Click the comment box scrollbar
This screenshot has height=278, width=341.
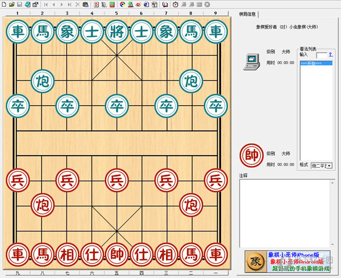click(x=332, y=213)
